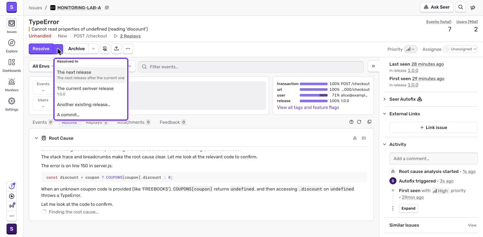Click the Filter events search field
This screenshot has width=483, height=237.
coord(251,67)
